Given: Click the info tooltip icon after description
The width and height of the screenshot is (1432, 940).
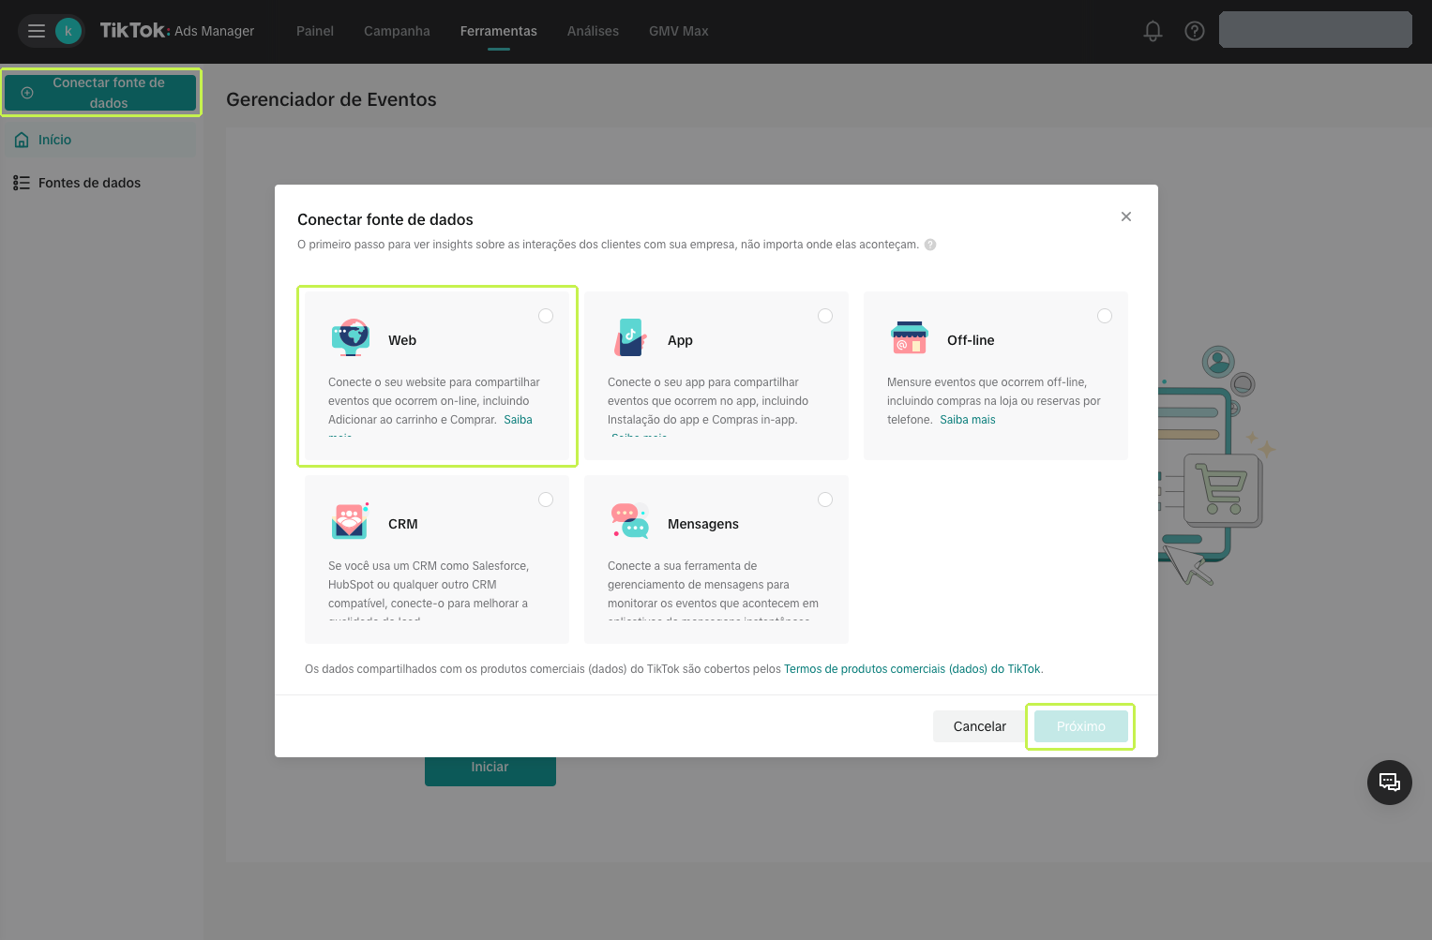Looking at the screenshot, I should (x=930, y=245).
